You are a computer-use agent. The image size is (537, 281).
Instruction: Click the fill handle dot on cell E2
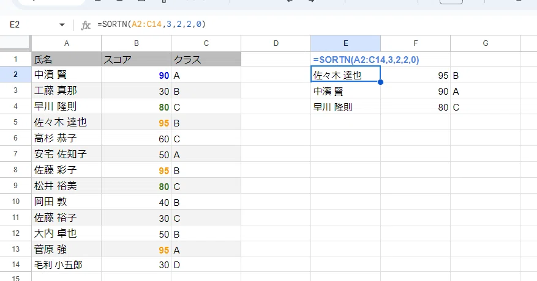pyautogui.click(x=380, y=82)
